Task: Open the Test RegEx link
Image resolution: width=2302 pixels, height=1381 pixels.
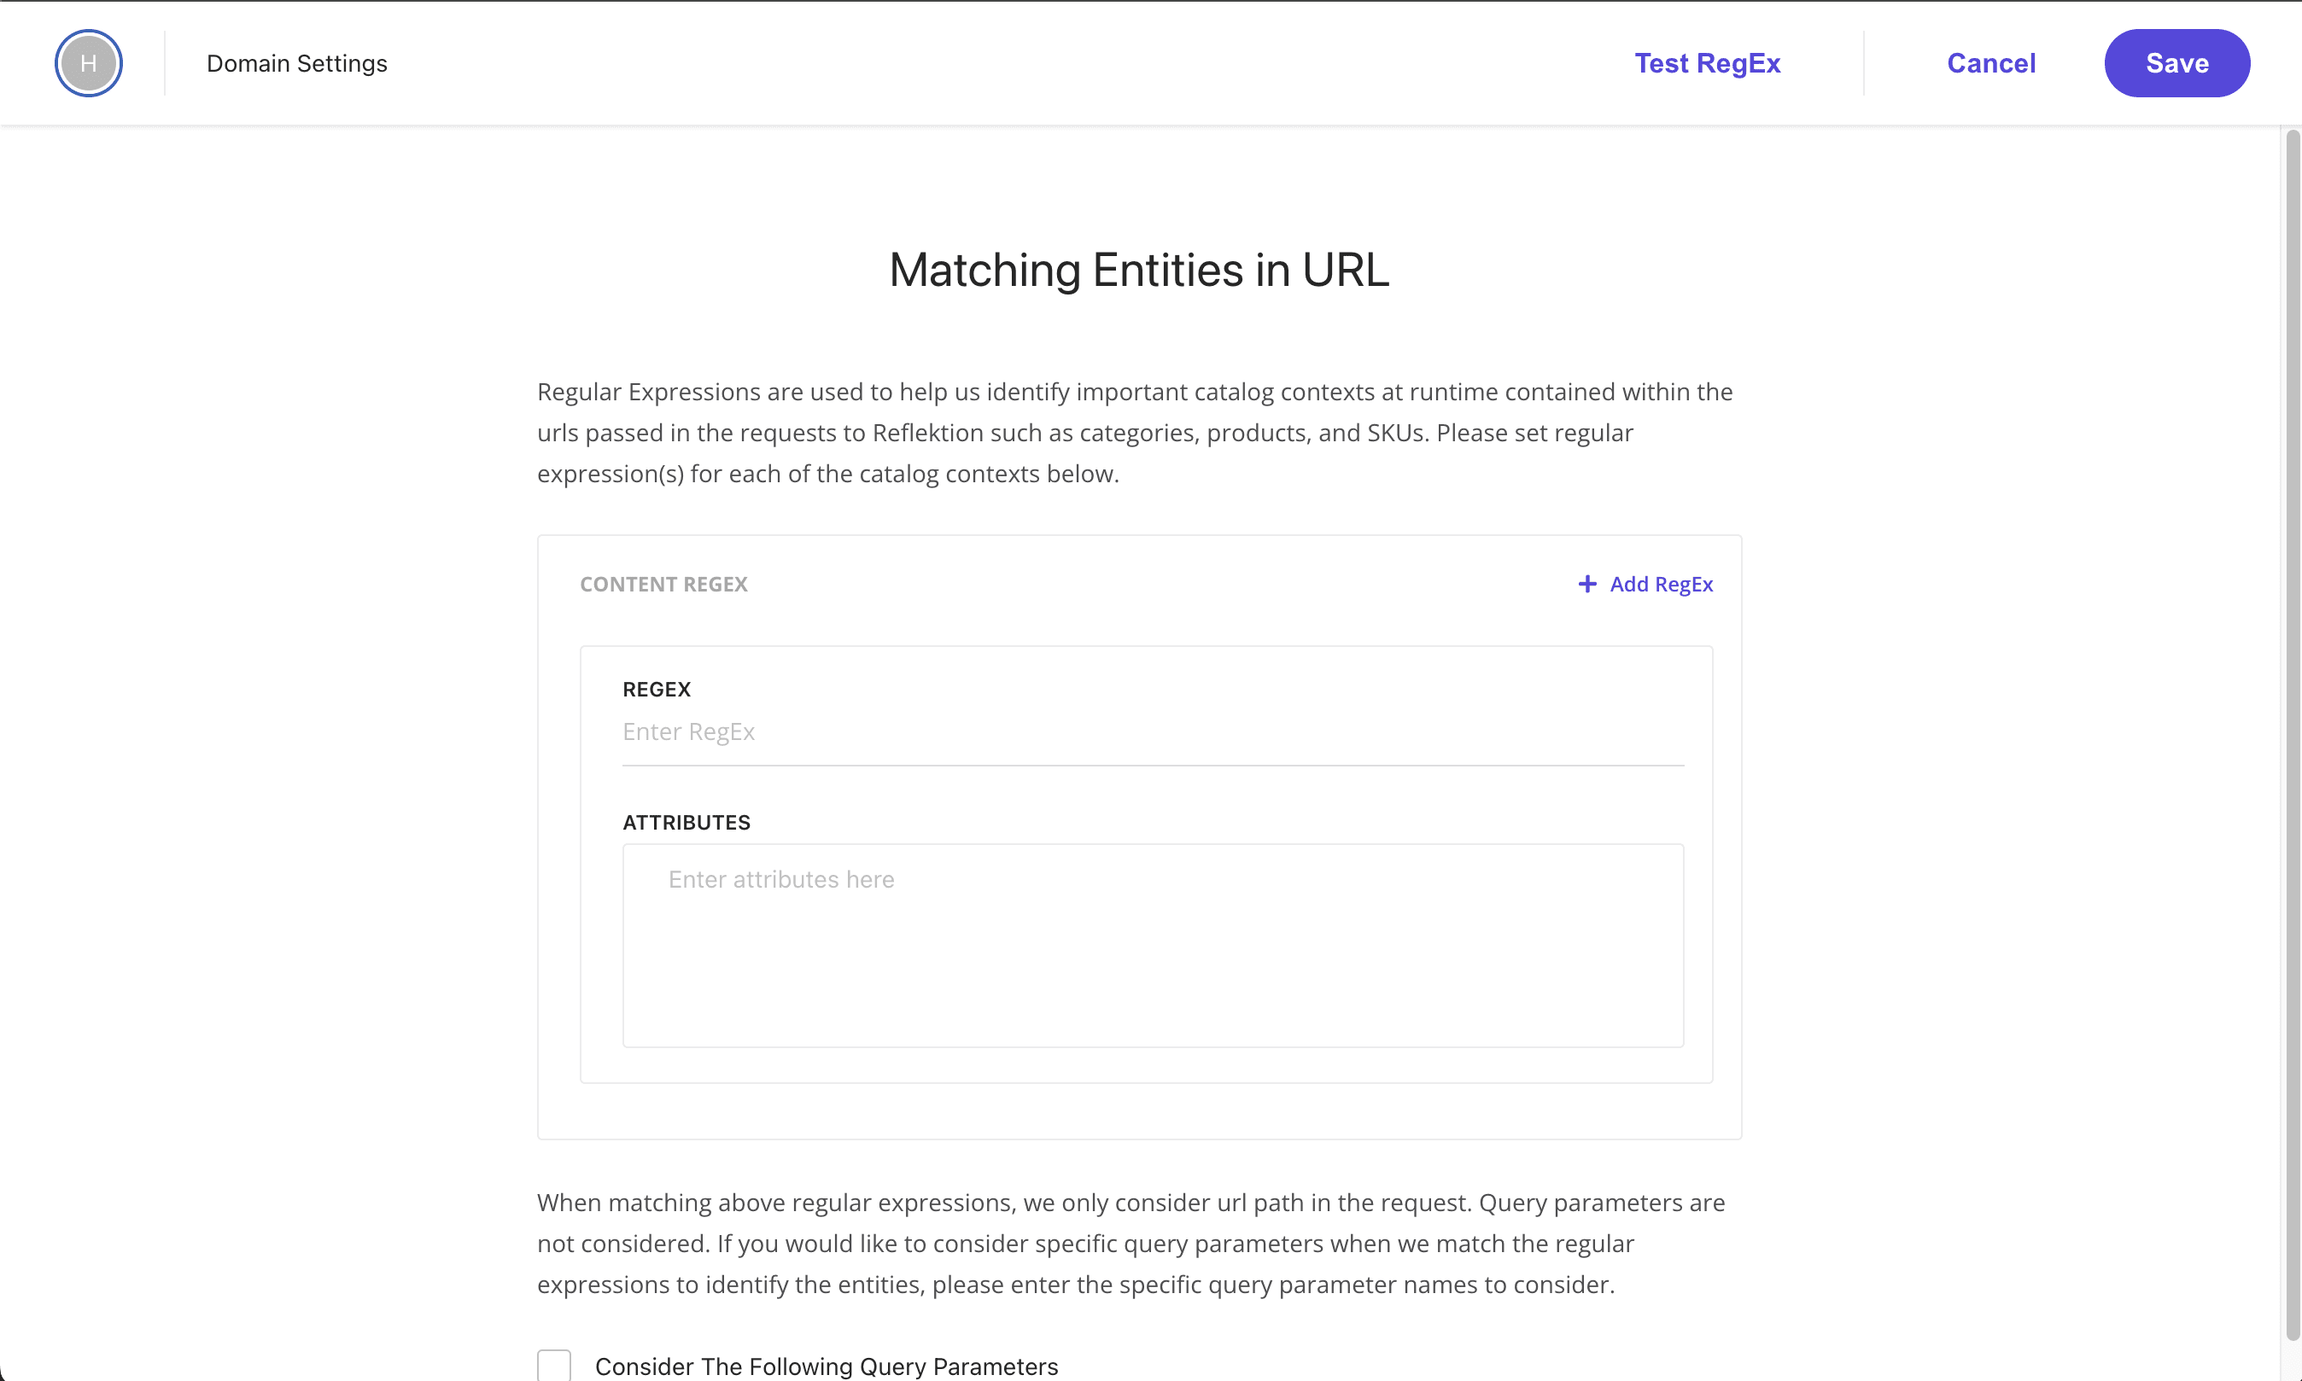Action: (1707, 63)
